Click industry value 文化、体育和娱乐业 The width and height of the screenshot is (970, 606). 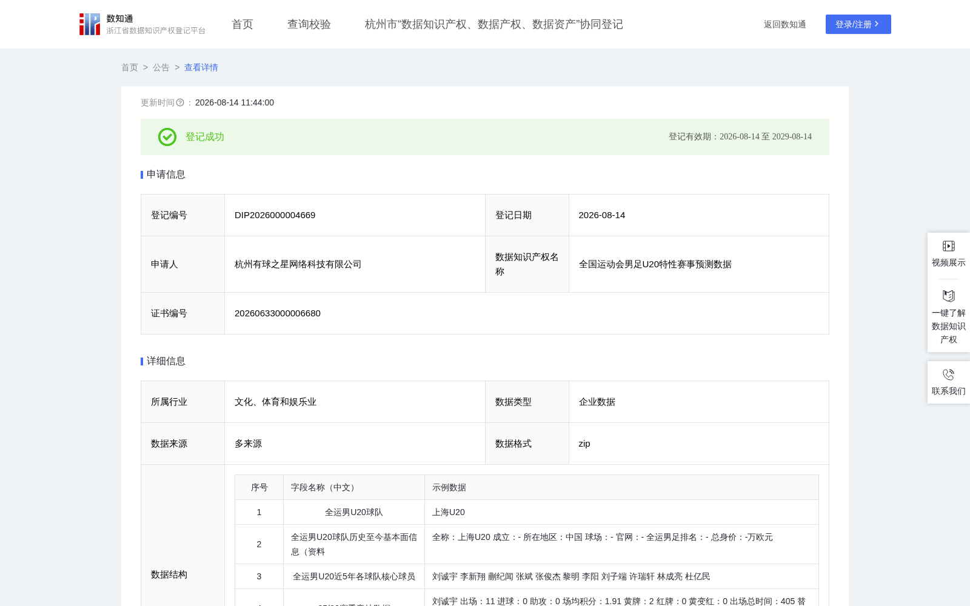[x=275, y=402]
